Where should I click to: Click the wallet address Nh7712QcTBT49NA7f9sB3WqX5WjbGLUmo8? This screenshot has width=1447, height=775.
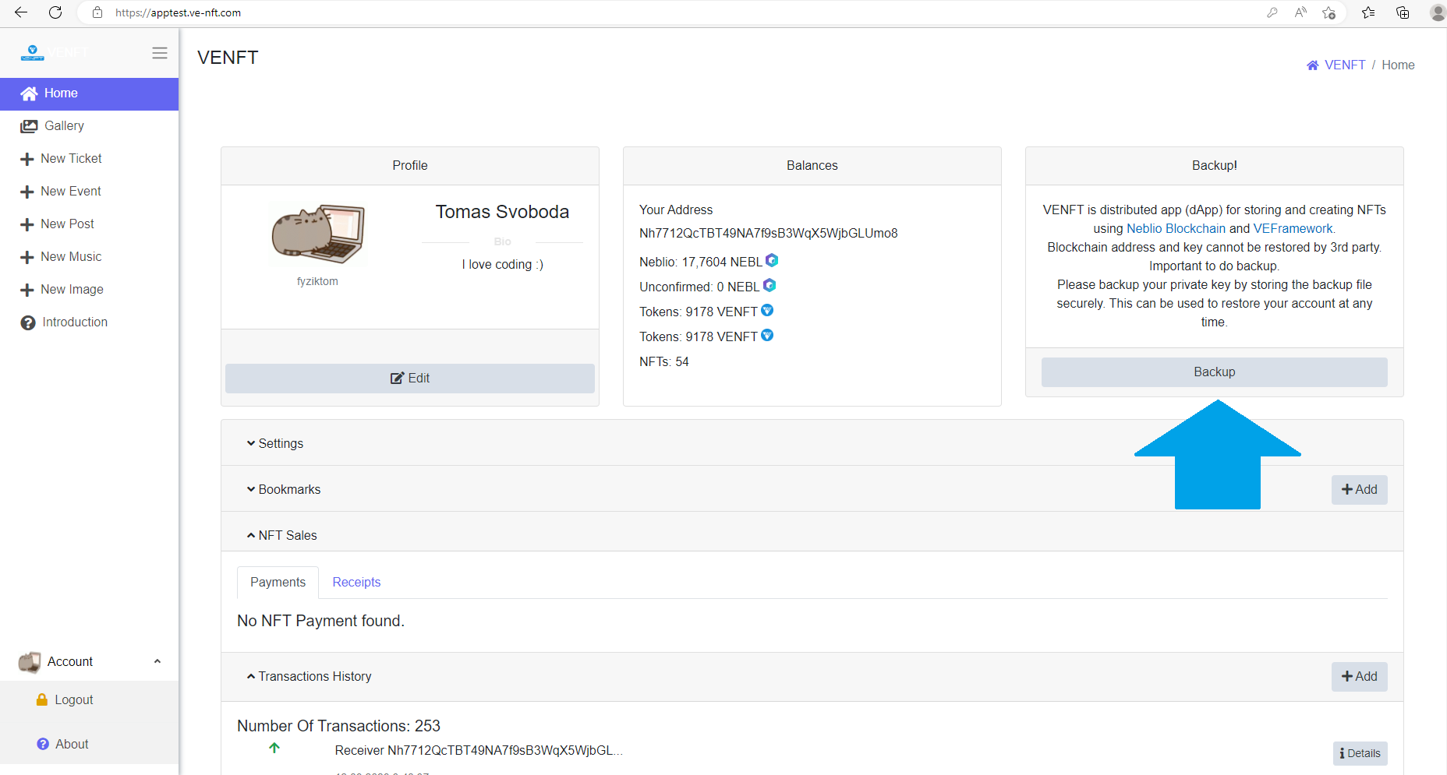(x=769, y=233)
